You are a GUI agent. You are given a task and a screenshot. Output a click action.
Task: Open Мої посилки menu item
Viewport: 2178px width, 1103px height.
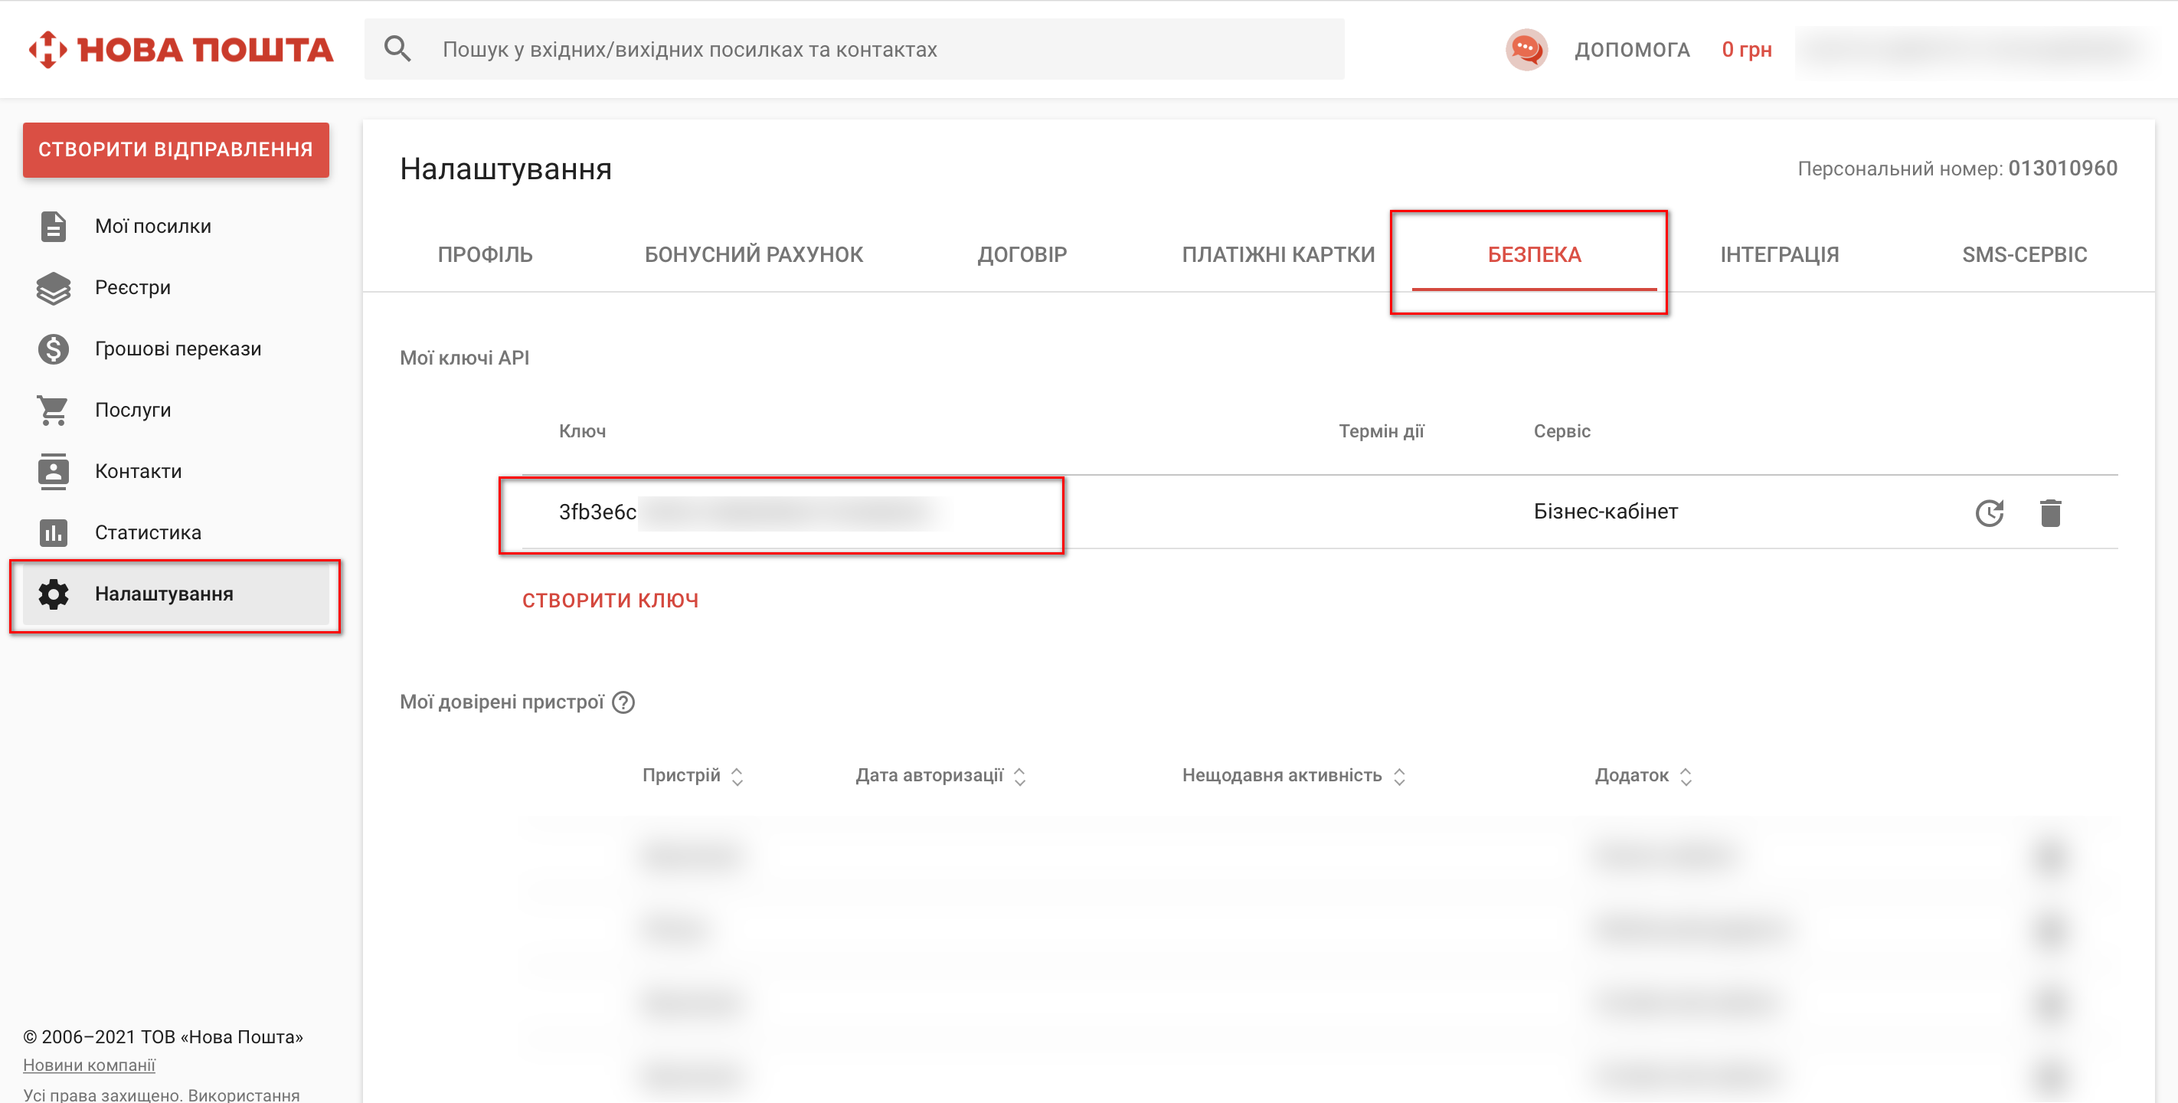(176, 227)
